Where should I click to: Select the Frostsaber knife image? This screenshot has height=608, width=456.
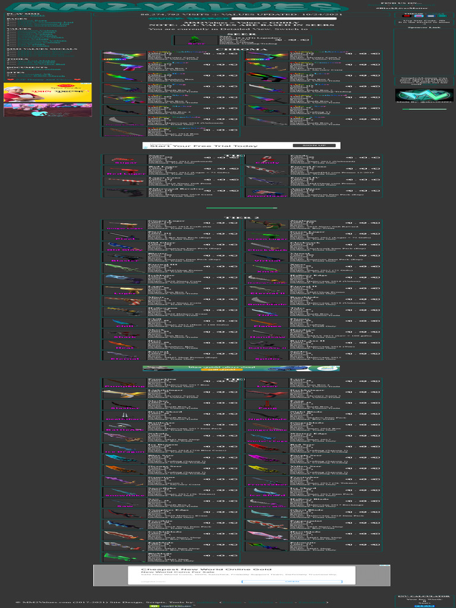[268, 482]
